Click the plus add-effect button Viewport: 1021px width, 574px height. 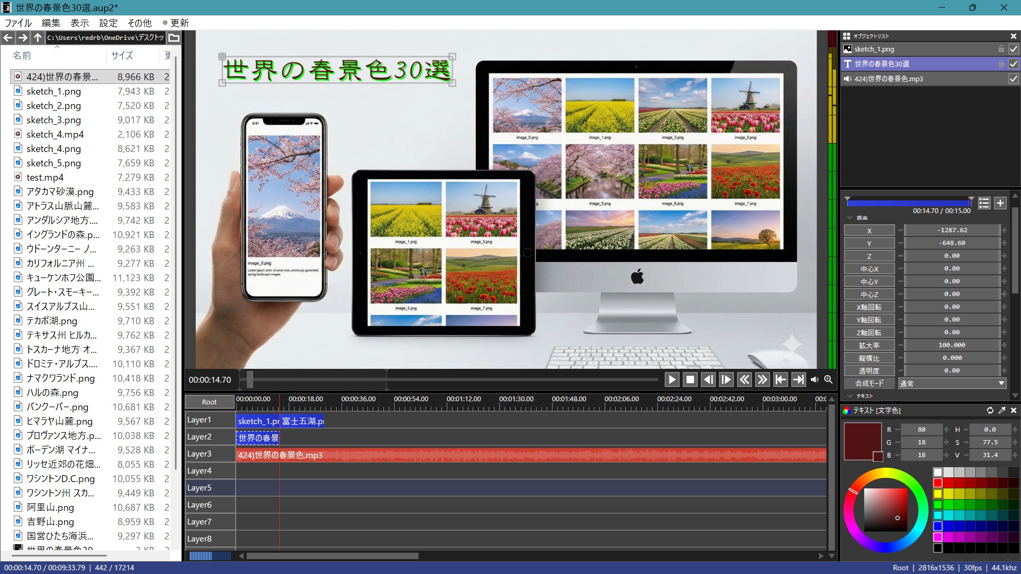click(x=1000, y=203)
